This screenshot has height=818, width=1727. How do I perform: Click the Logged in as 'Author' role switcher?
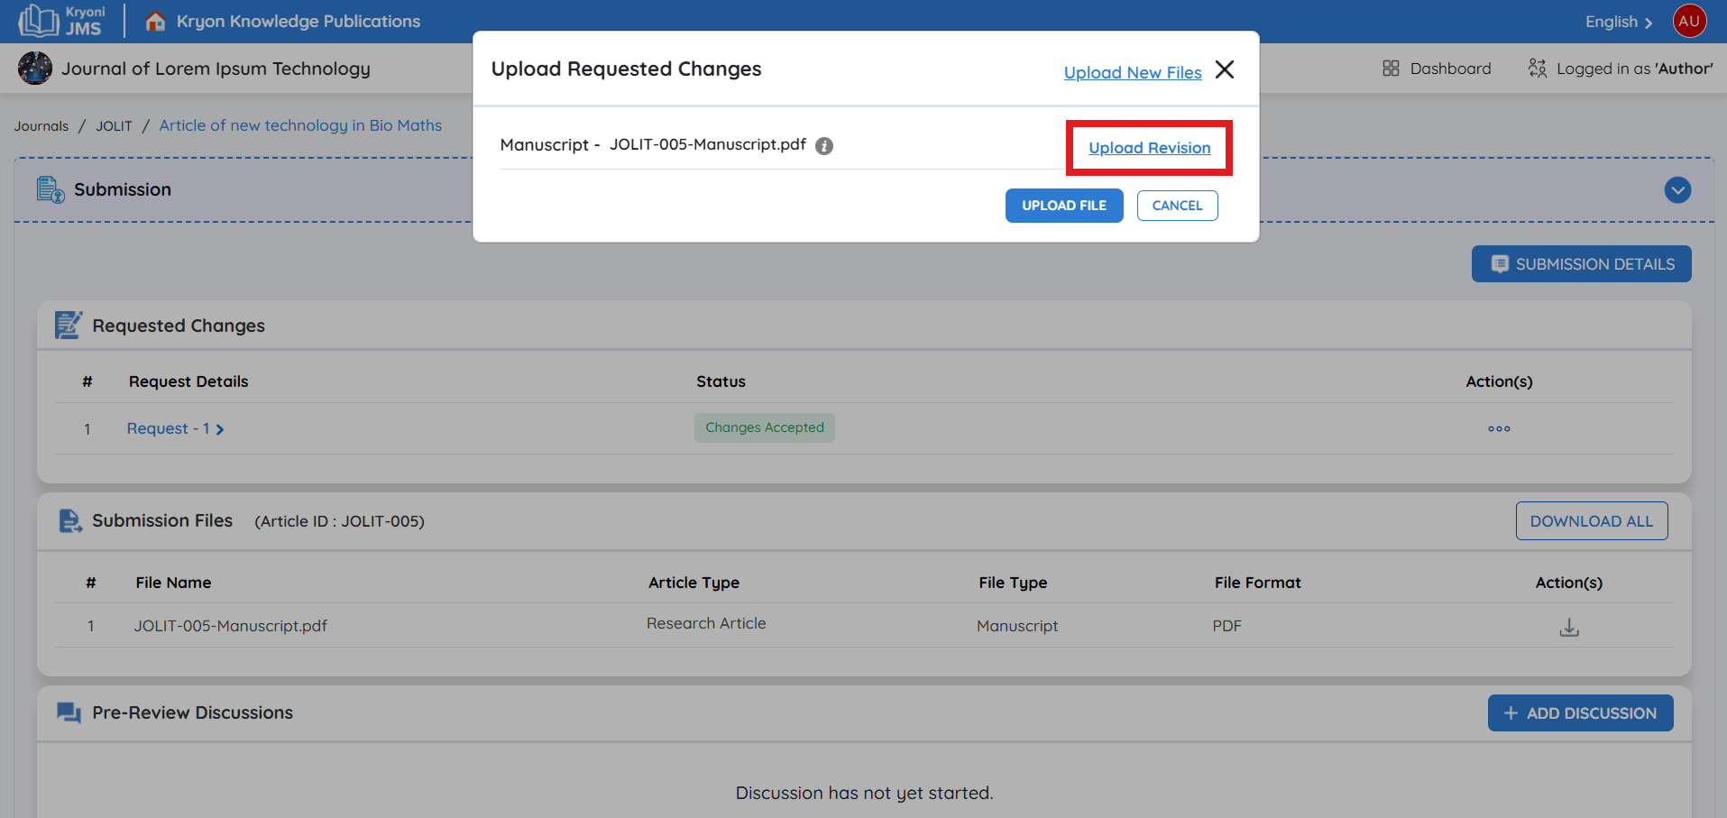pyautogui.click(x=1621, y=69)
